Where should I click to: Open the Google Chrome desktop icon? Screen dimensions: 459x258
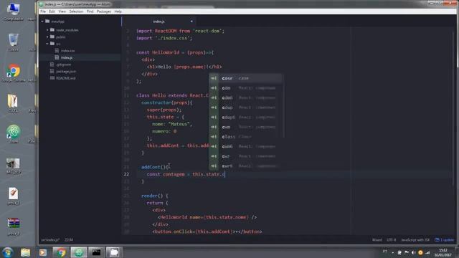click(x=13, y=73)
